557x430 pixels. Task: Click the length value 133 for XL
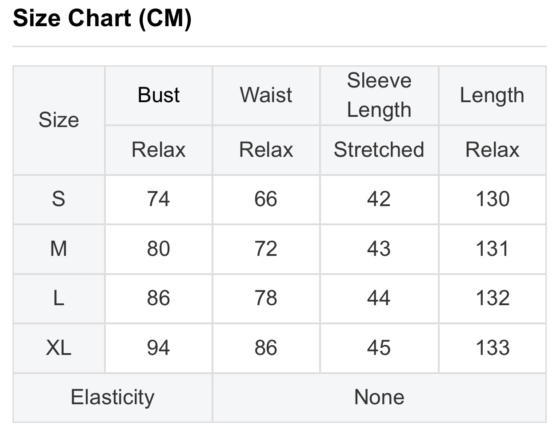coord(492,348)
